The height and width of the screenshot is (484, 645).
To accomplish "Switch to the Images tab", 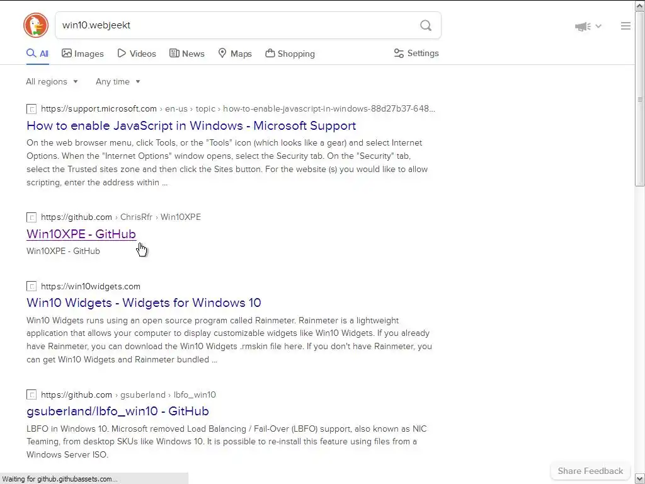I will click(83, 54).
